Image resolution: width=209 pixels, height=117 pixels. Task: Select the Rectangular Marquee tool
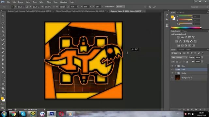click(x=3, y=20)
